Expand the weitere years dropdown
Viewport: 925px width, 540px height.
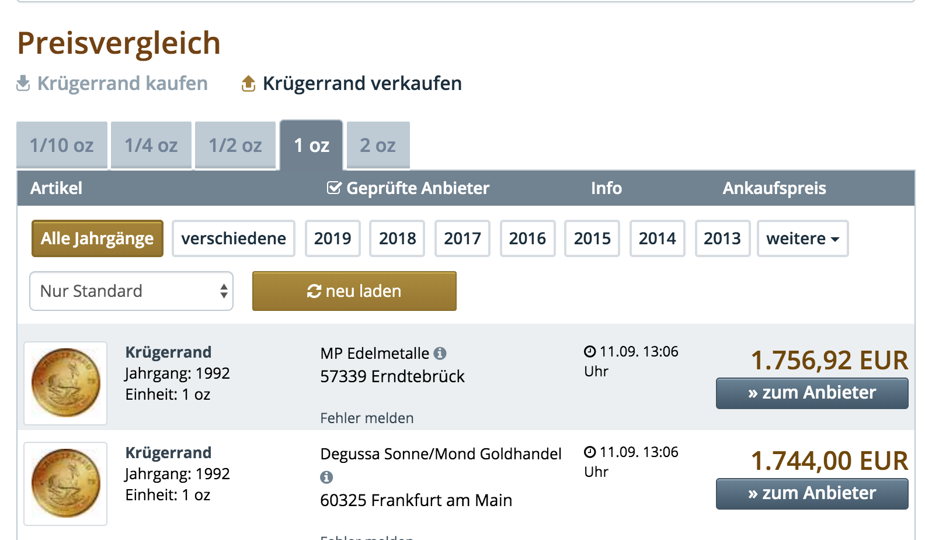tap(802, 238)
